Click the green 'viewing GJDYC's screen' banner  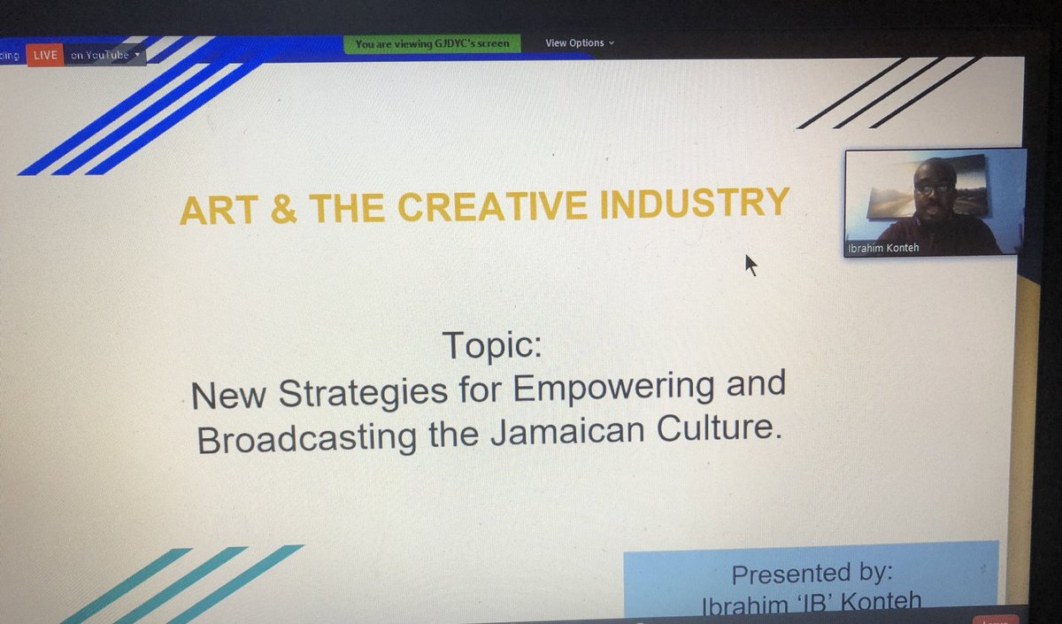433,42
